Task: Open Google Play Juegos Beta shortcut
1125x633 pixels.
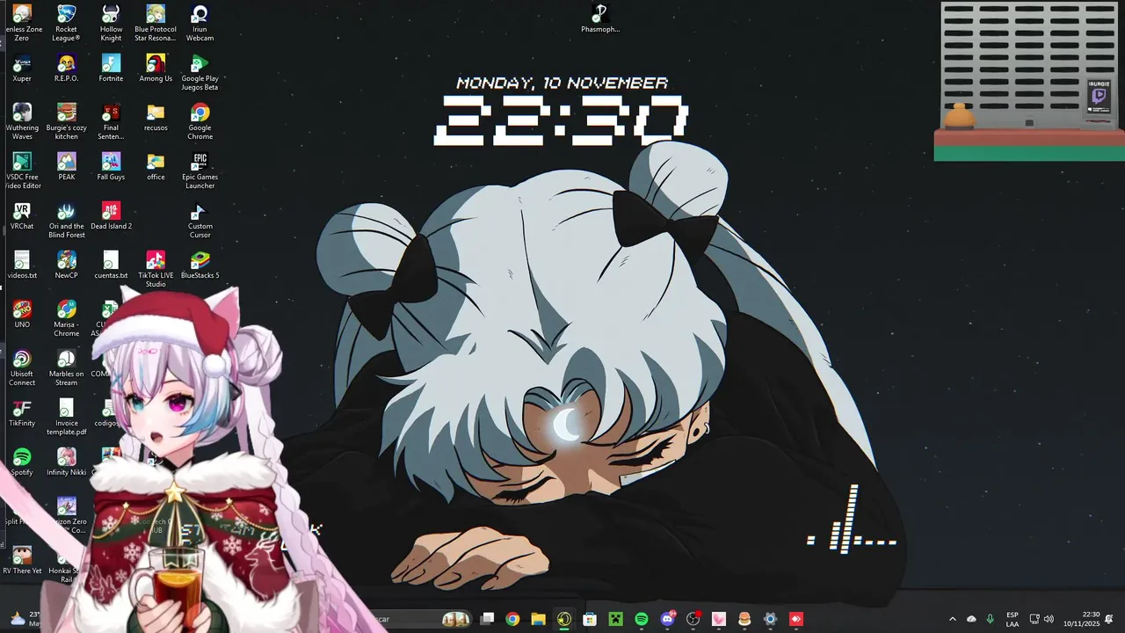Action: [x=200, y=72]
